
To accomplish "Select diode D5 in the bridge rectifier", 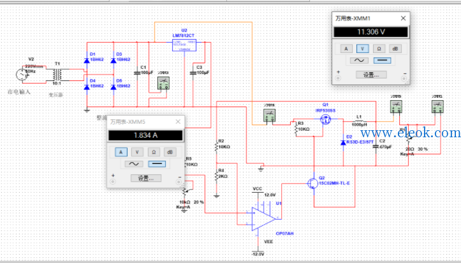I will [113, 87].
